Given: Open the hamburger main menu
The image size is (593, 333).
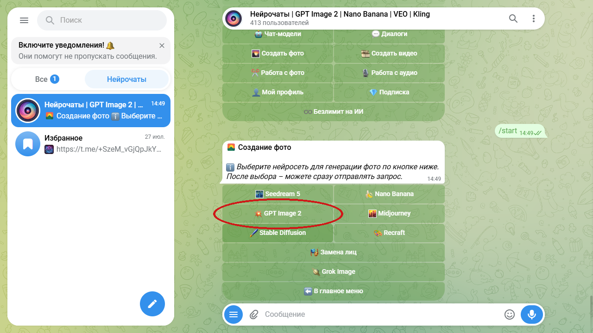Looking at the screenshot, I should coord(24,20).
